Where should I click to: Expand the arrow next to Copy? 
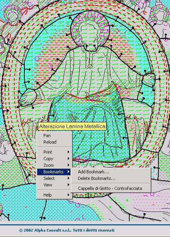(x=69, y=159)
